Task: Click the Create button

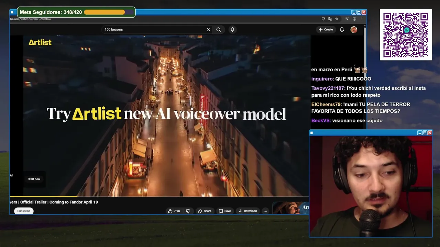Action: (326, 30)
